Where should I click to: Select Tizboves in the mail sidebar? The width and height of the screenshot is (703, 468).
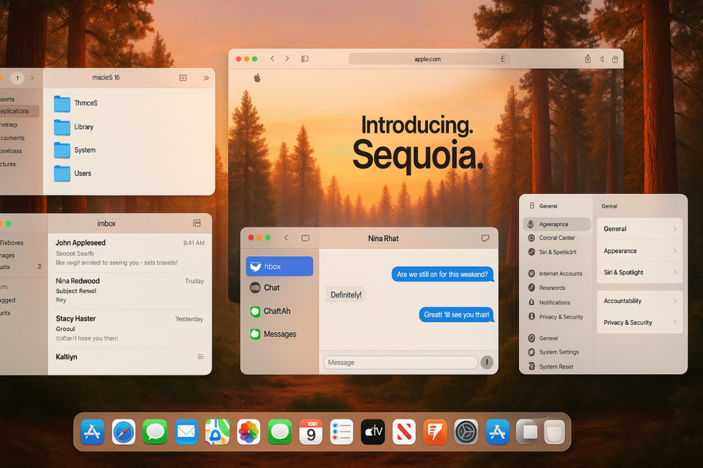point(12,243)
